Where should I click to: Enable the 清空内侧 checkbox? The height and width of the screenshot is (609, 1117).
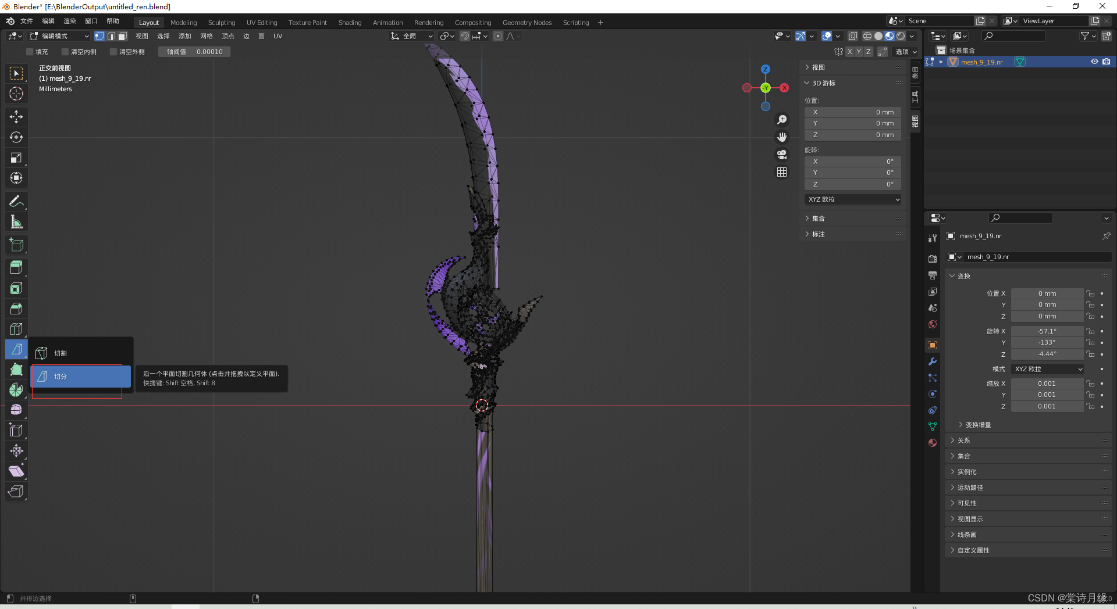[65, 52]
